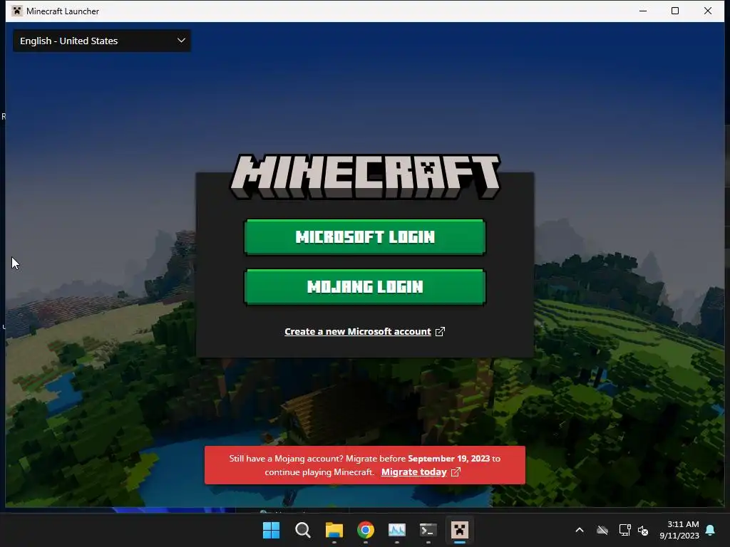The width and height of the screenshot is (730, 547).
Task: Click the Mojang Login button
Action: (x=365, y=287)
